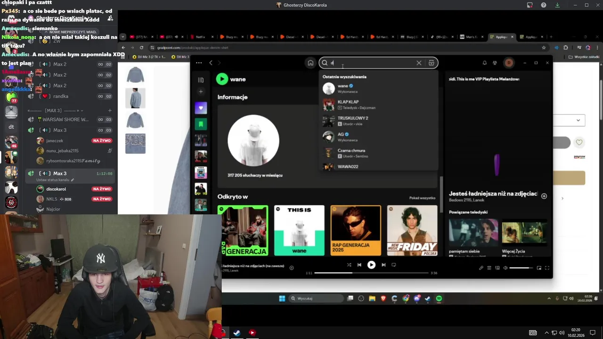Select first shirt thumbnail on grailpoint
The width and height of the screenshot is (603, 339).
click(135, 75)
